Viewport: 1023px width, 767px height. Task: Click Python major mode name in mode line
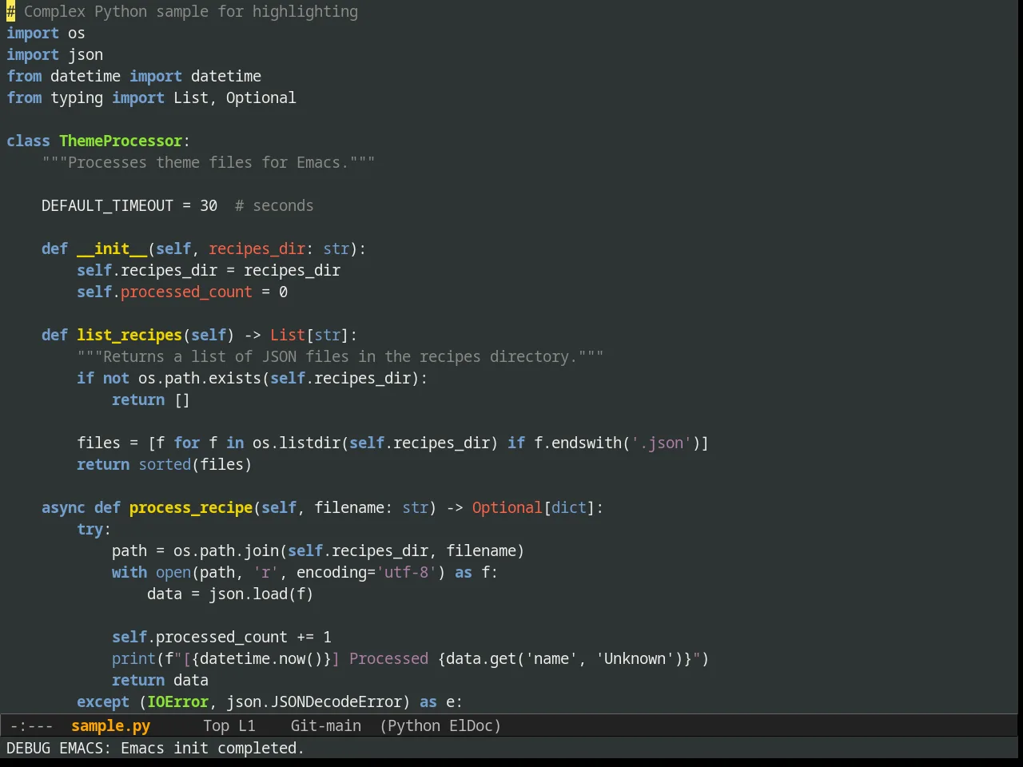tap(413, 725)
